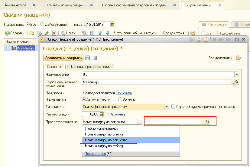250x167 pixels.
Task: Close the Номенклатура tab
Action: pyautogui.click(x=34, y=5)
